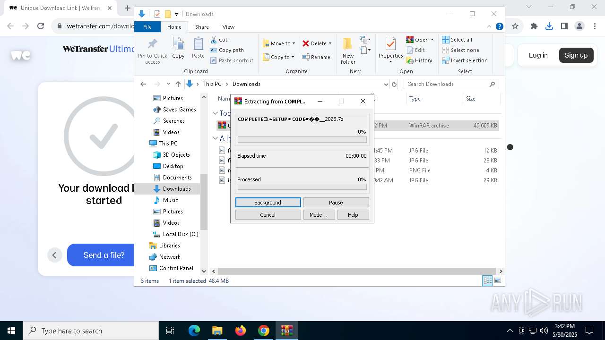
Task: Click Pause in extraction dialog
Action: 336,203
